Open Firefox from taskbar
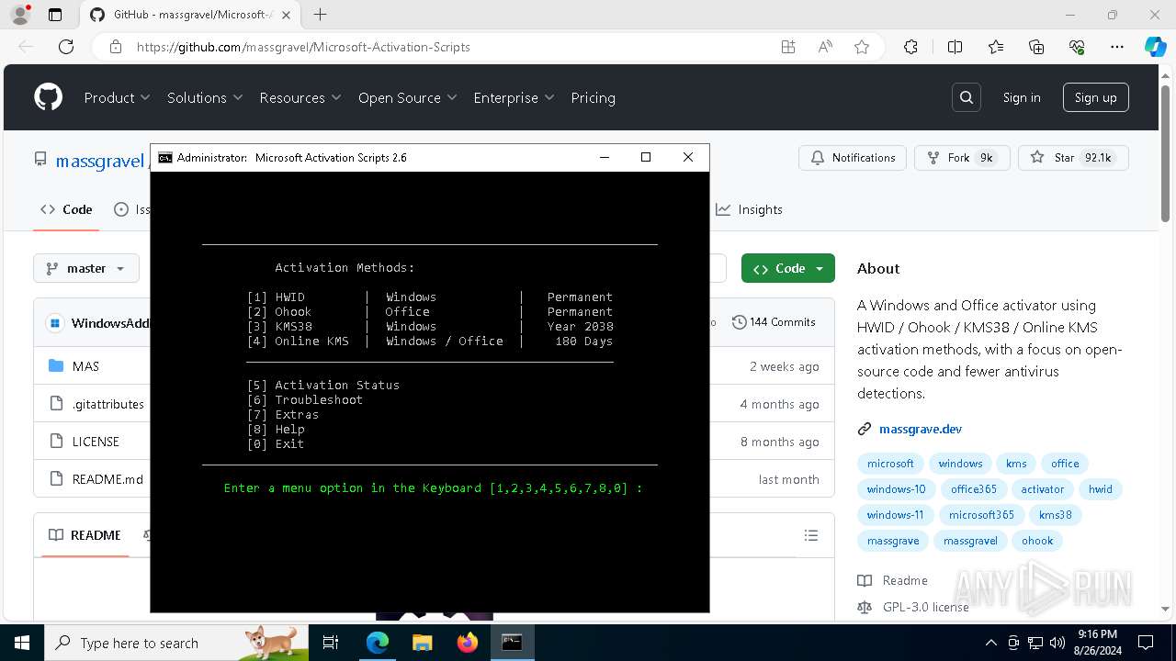Image resolution: width=1176 pixels, height=661 pixels. [467, 643]
